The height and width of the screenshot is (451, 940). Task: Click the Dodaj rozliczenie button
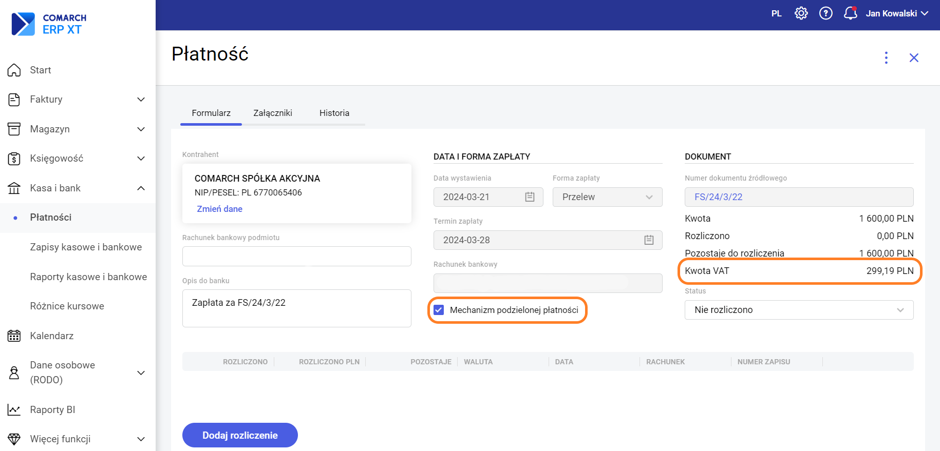(x=240, y=435)
